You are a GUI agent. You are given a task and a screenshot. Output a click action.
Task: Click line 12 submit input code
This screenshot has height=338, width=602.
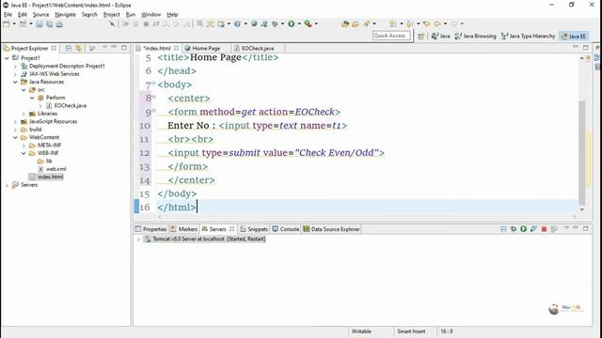coord(276,153)
